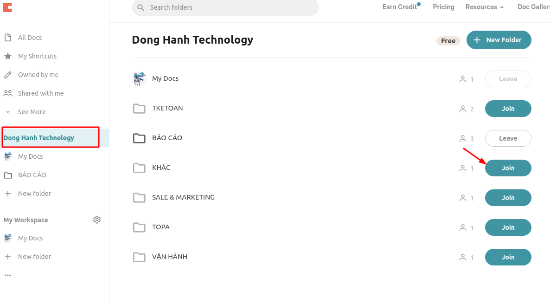
Task: Select My Shortcuts in the sidebar
Action: click(x=36, y=56)
